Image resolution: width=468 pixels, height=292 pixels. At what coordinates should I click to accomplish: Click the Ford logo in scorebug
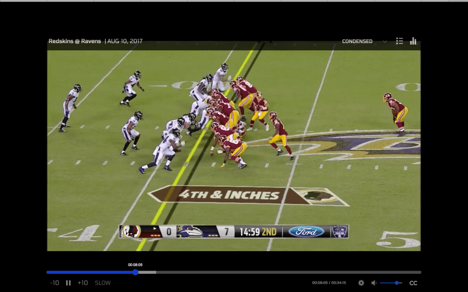[306, 231]
